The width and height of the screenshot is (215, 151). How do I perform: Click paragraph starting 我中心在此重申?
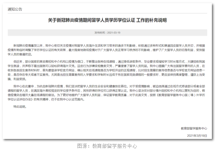pos(106,93)
